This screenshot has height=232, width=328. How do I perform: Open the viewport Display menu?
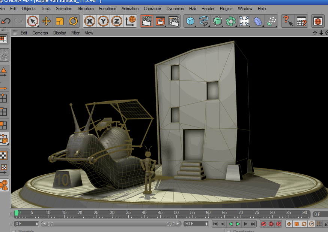click(x=59, y=33)
